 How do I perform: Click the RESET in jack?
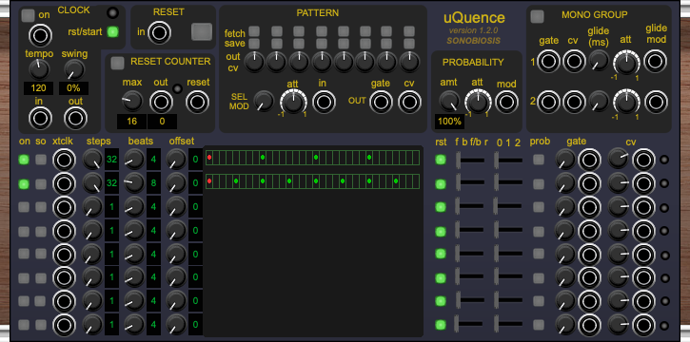[x=159, y=32]
